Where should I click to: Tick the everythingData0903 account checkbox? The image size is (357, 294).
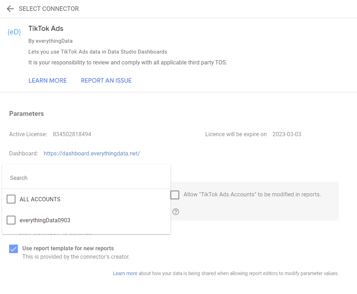tap(11, 220)
